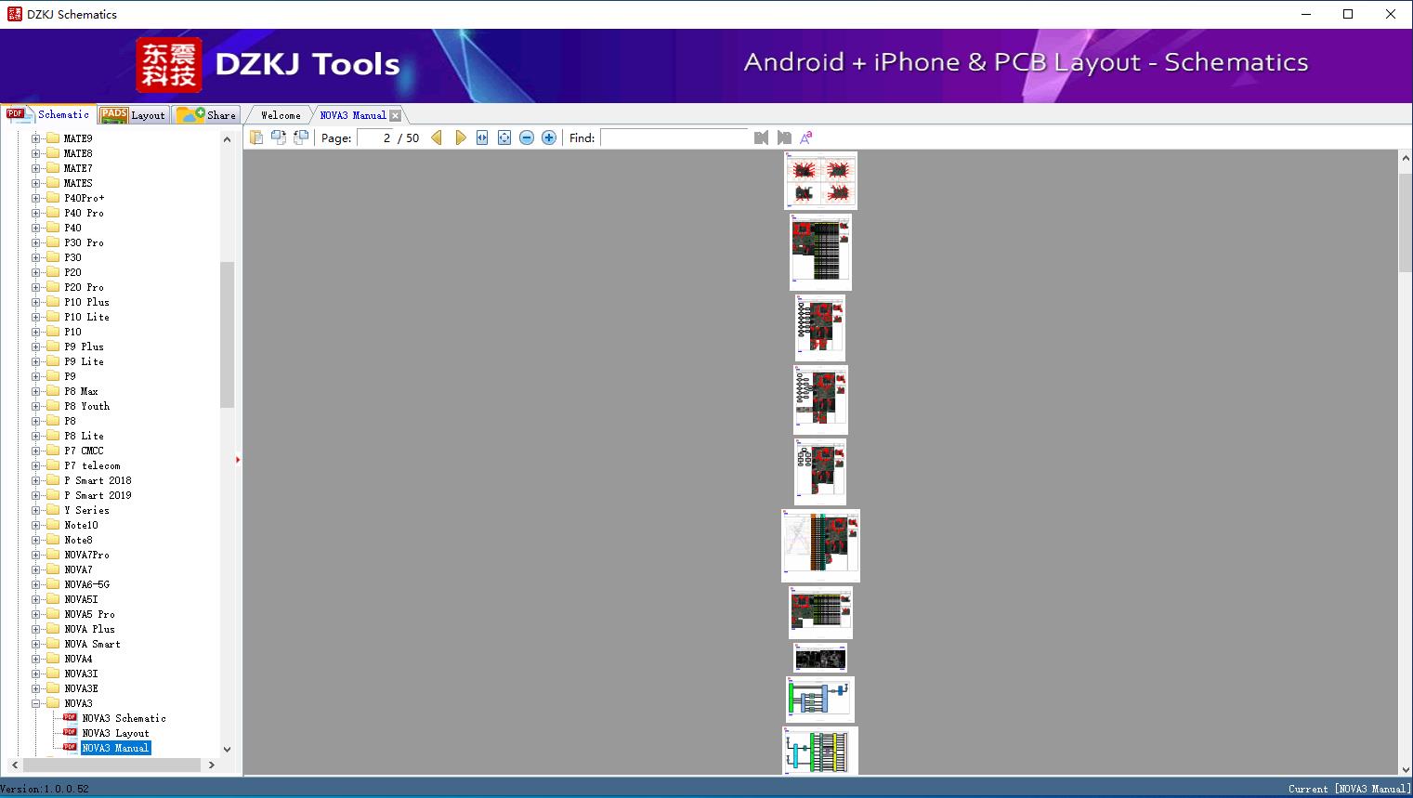The image size is (1413, 798).
Task: Click the PDF icon beside NOVA3 Schematic
Action: point(70,717)
